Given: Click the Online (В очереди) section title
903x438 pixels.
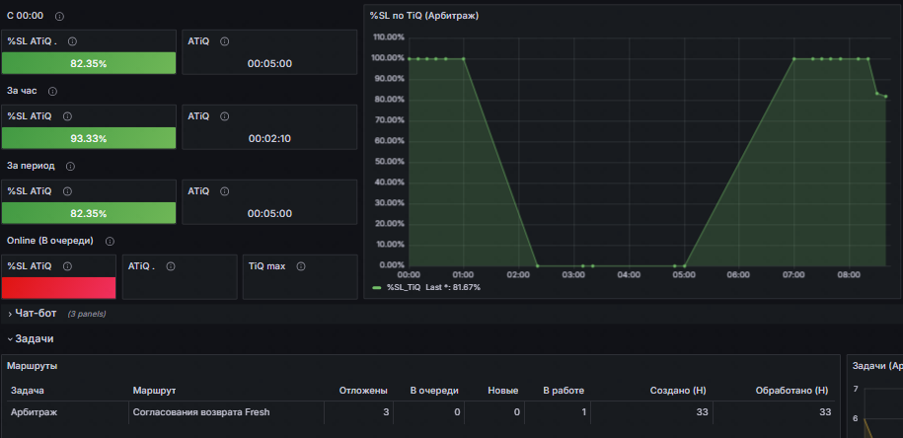Looking at the screenshot, I should pos(50,241).
